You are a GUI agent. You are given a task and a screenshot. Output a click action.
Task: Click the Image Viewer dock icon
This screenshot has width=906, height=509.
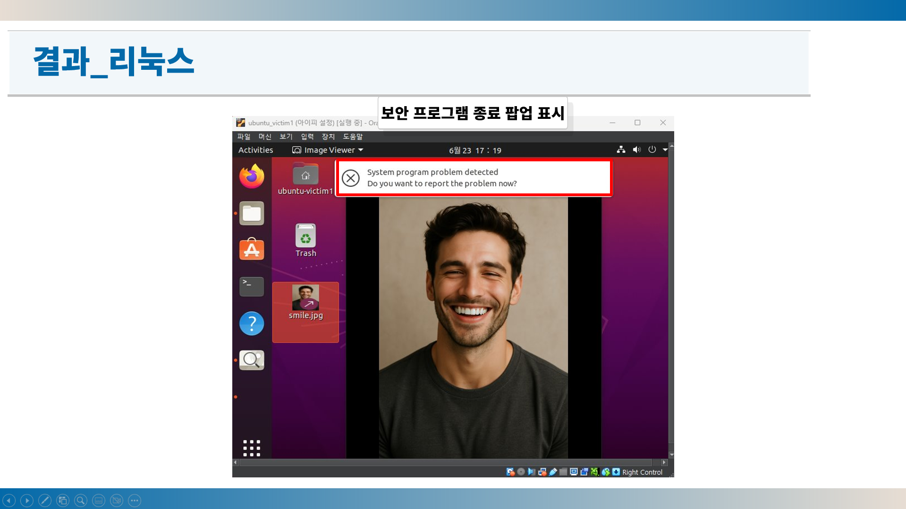pos(251,360)
